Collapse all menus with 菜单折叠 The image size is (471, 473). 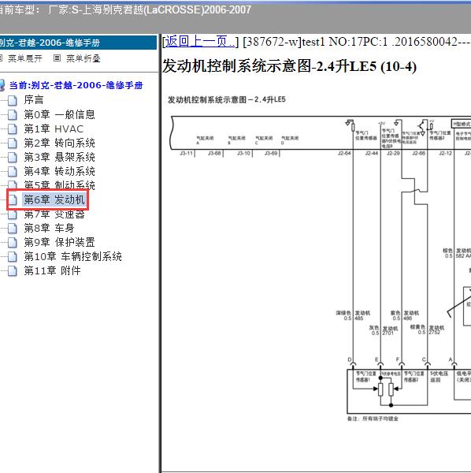(x=83, y=58)
